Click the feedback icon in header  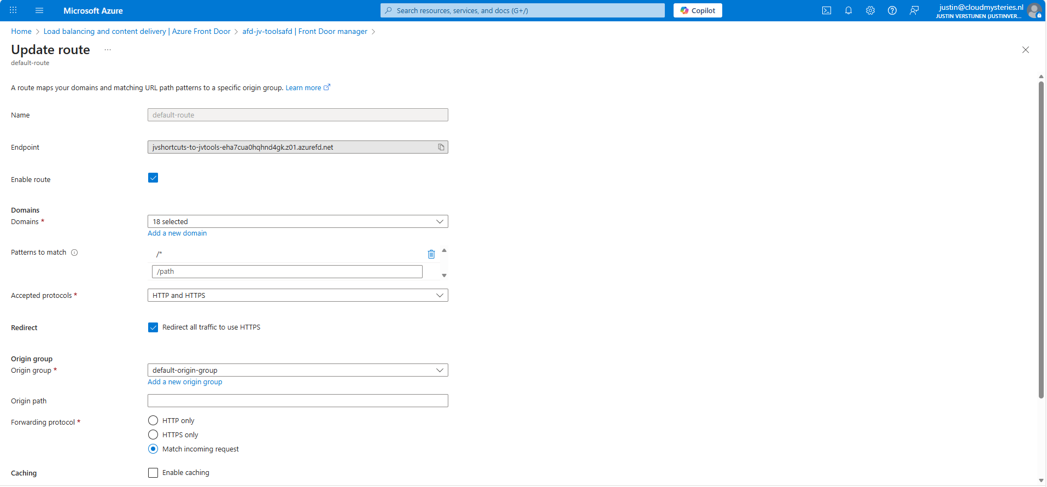coord(914,10)
